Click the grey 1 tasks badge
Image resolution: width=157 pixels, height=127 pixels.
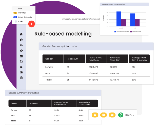point(16,22)
